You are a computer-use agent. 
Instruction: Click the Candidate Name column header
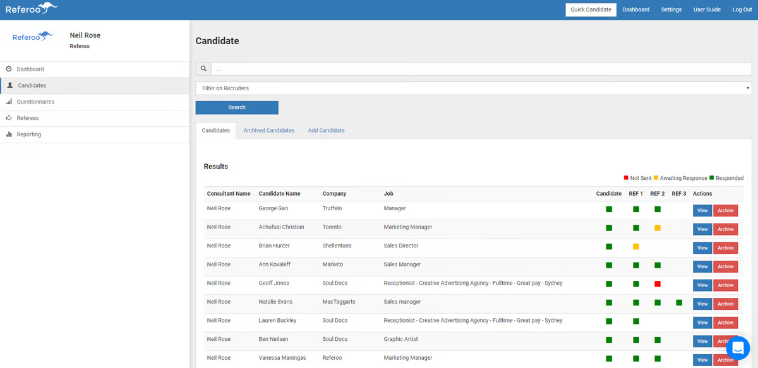(280, 194)
